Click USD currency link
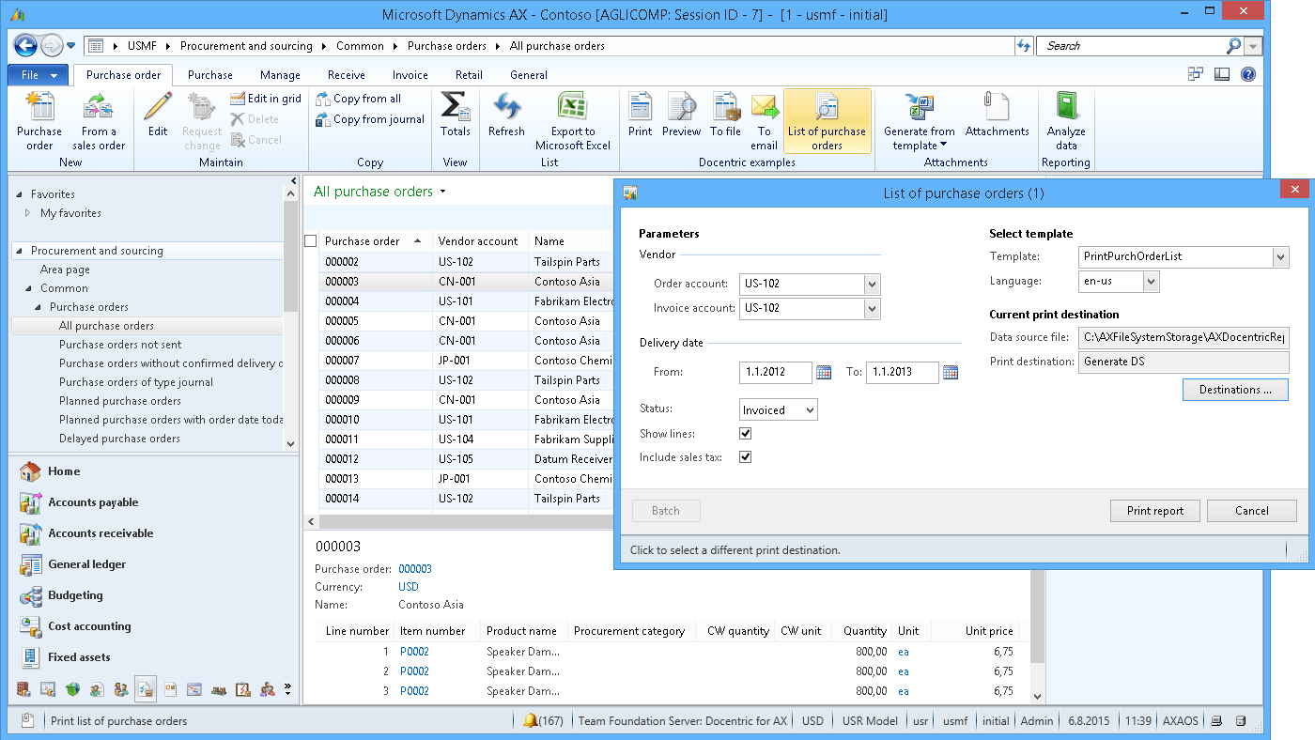This screenshot has height=740, width=1315. tap(409, 587)
